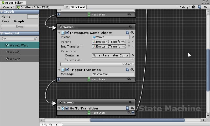Click the Node List search field
Screen dimensions: 210x126
coord(20,39)
